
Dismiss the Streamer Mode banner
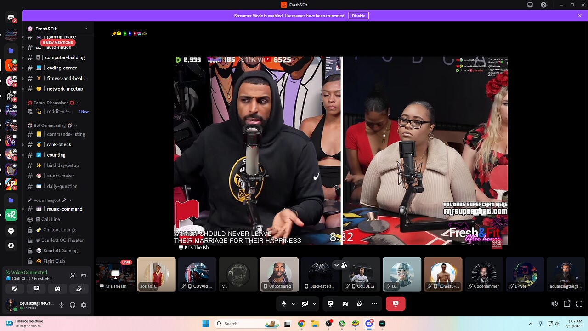coord(579,16)
